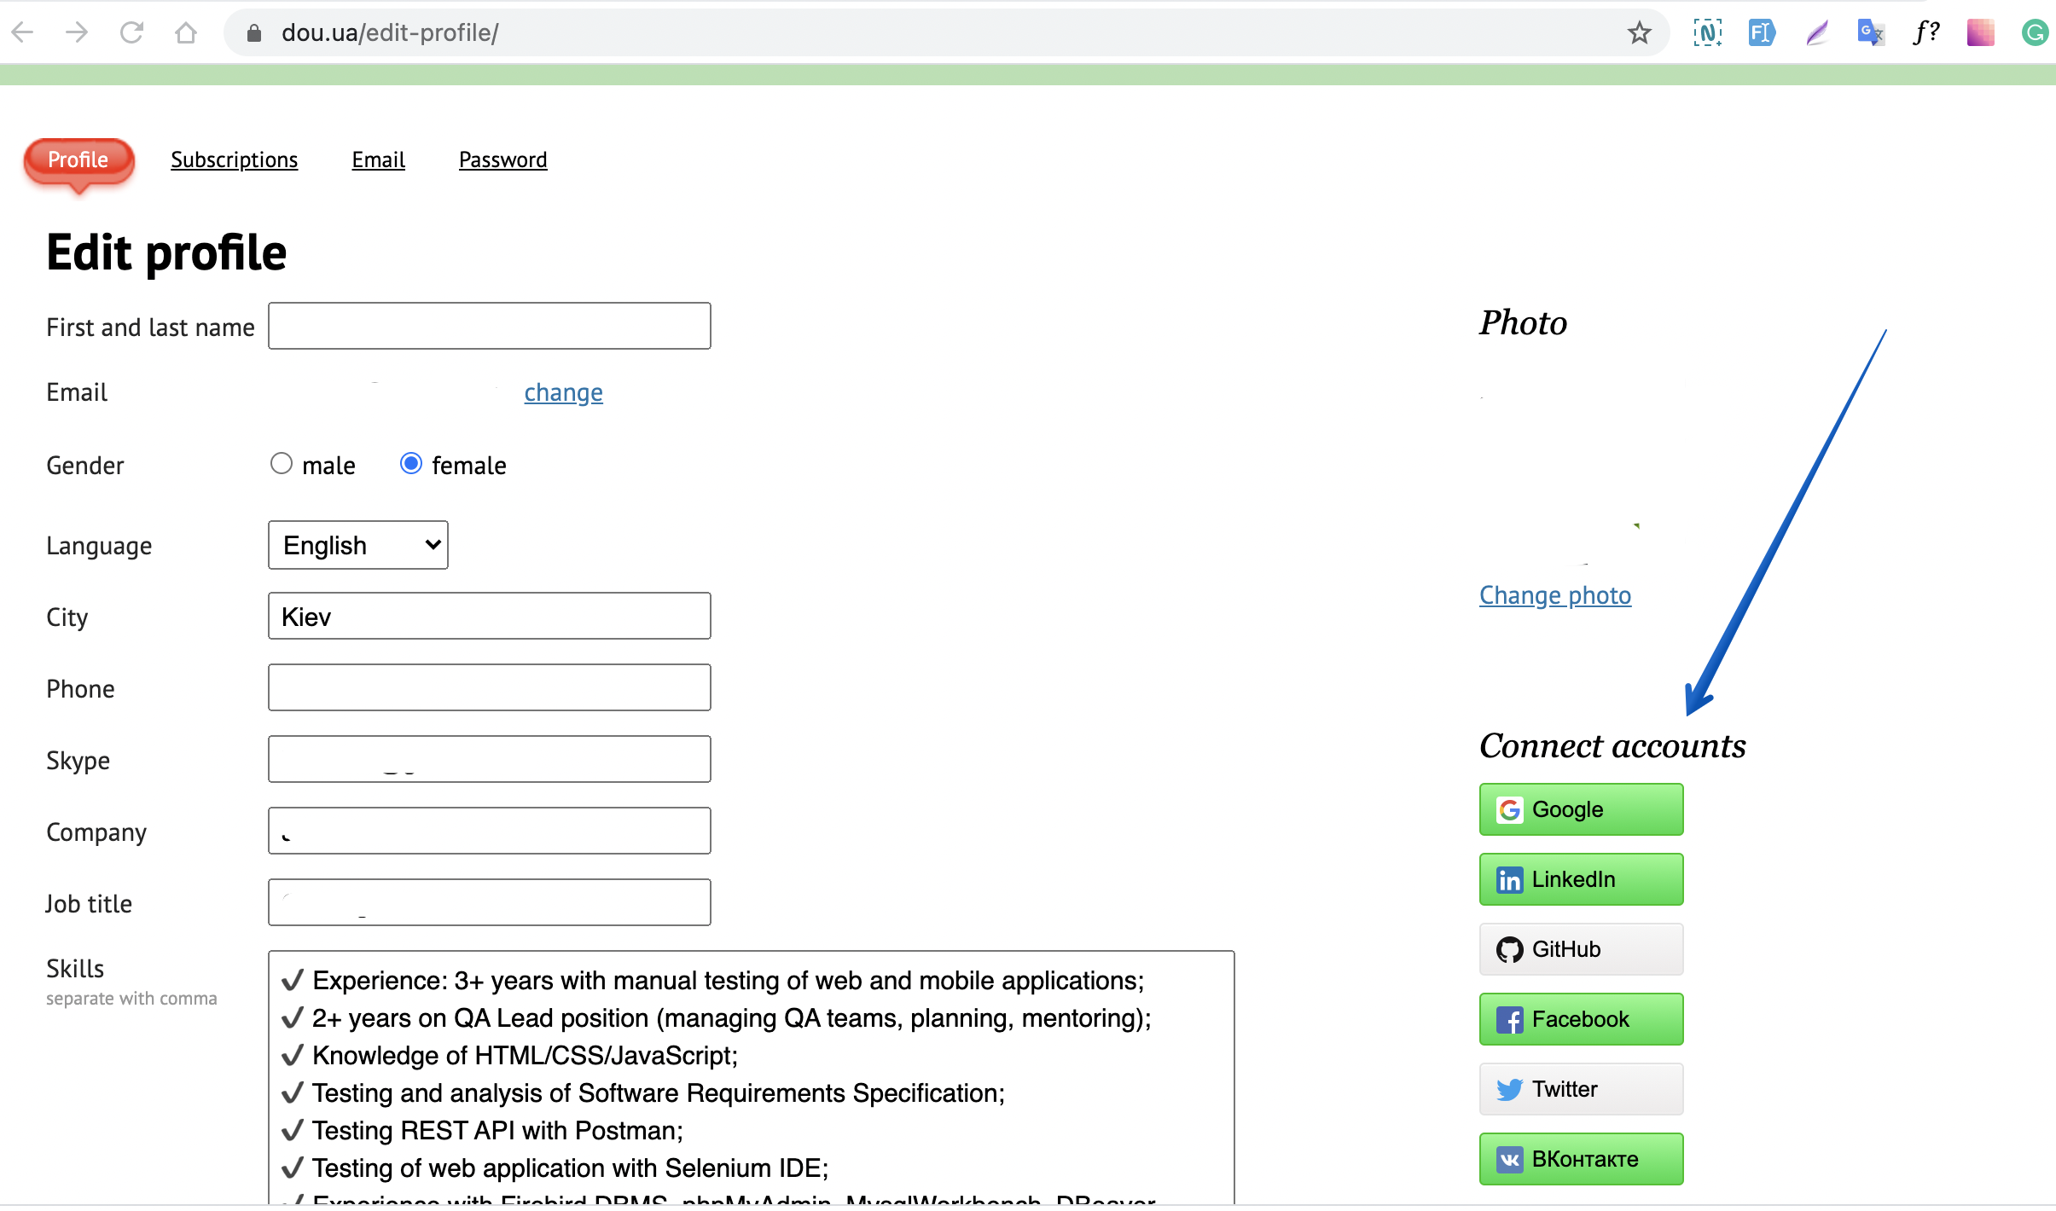Connect the Facebook account
This screenshot has height=1211, width=2056.
[x=1581, y=1019]
